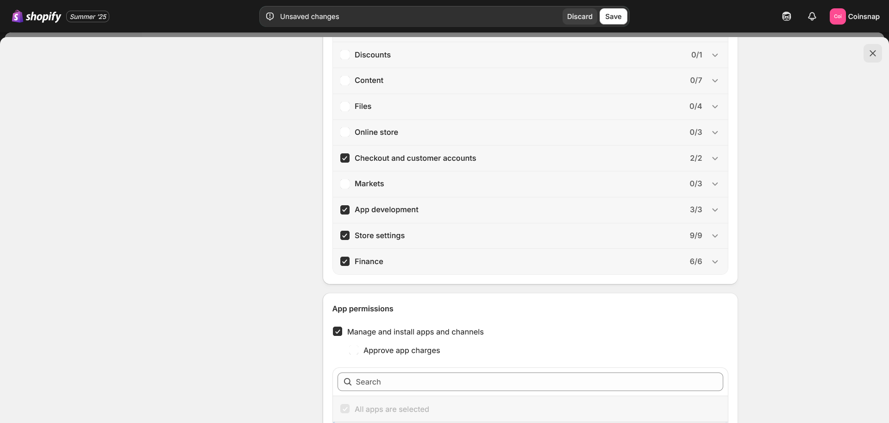Toggle Manage and install apps checkbox

tap(338, 332)
